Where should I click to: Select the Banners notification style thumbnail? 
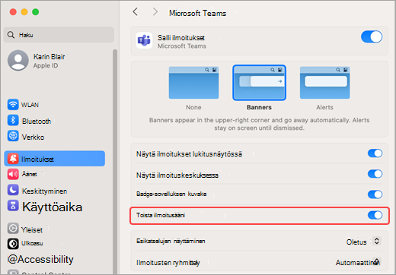tap(259, 83)
